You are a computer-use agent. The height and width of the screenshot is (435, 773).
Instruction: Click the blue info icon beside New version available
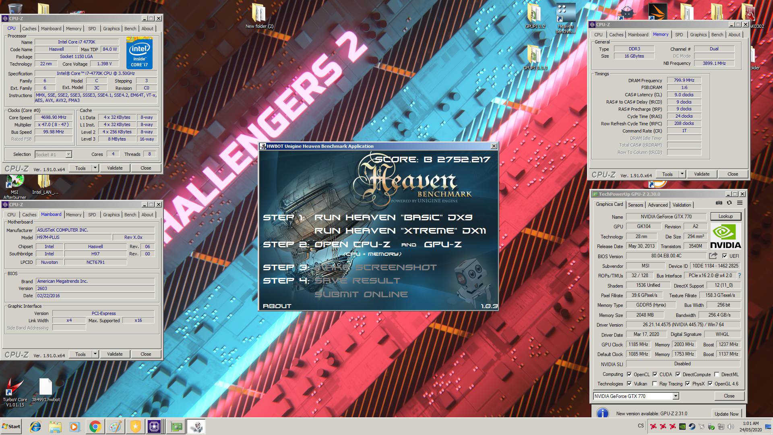(602, 413)
